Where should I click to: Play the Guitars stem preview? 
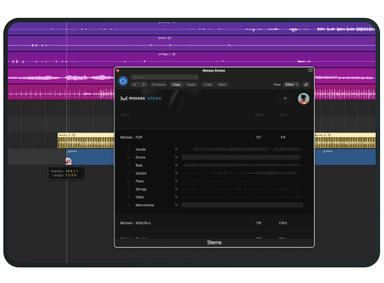click(x=176, y=173)
